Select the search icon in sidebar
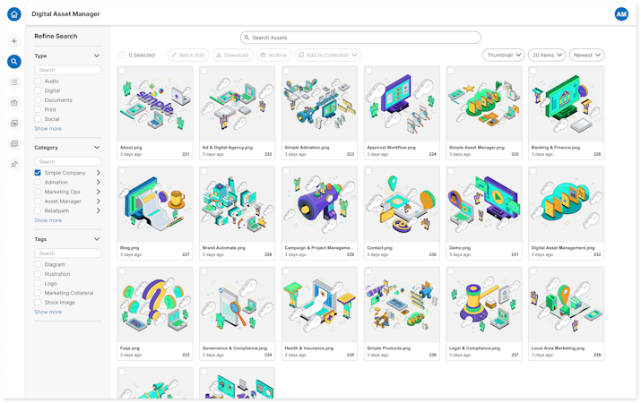Screen dimensions: 641x403 tap(14, 62)
